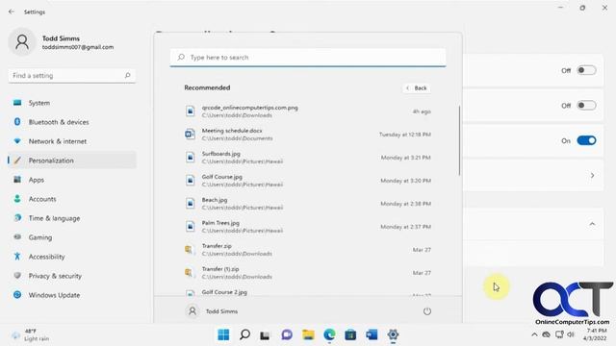Open Meeting schedule.docx recommended file

point(308,135)
